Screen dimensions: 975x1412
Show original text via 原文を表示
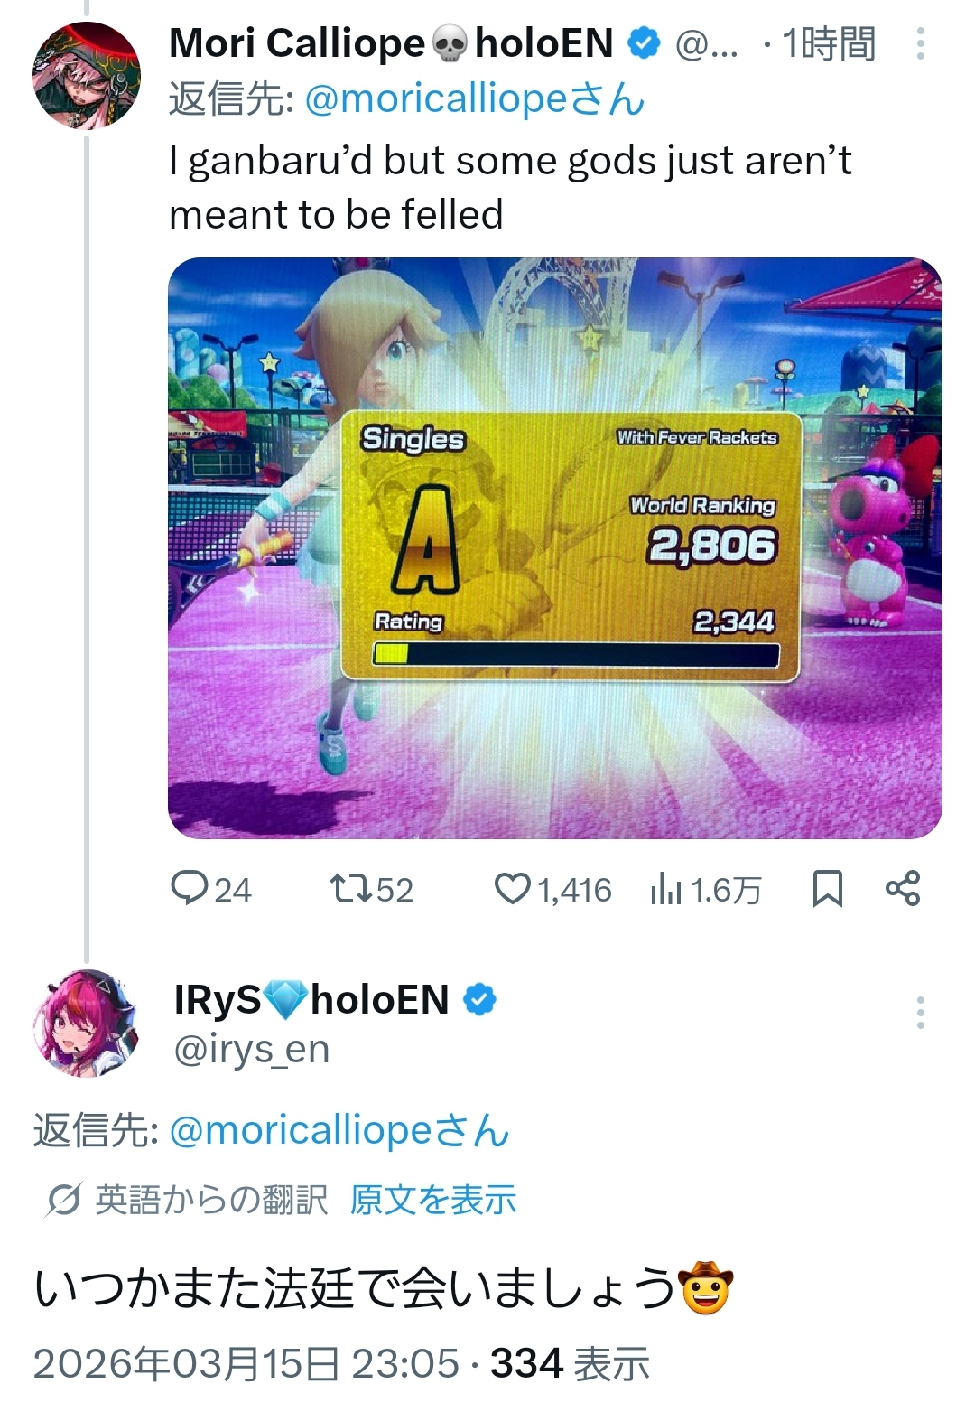click(x=432, y=1200)
